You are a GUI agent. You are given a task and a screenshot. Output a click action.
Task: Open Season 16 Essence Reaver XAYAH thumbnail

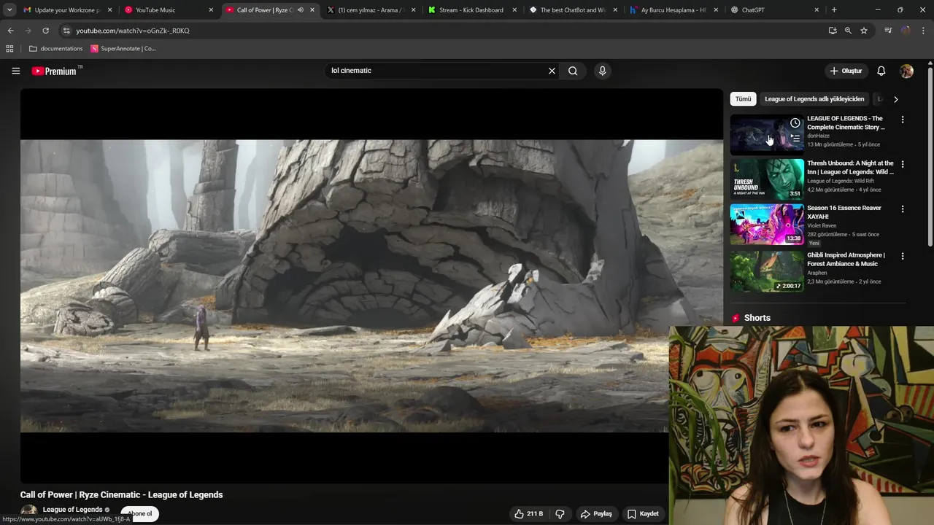pos(767,224)
